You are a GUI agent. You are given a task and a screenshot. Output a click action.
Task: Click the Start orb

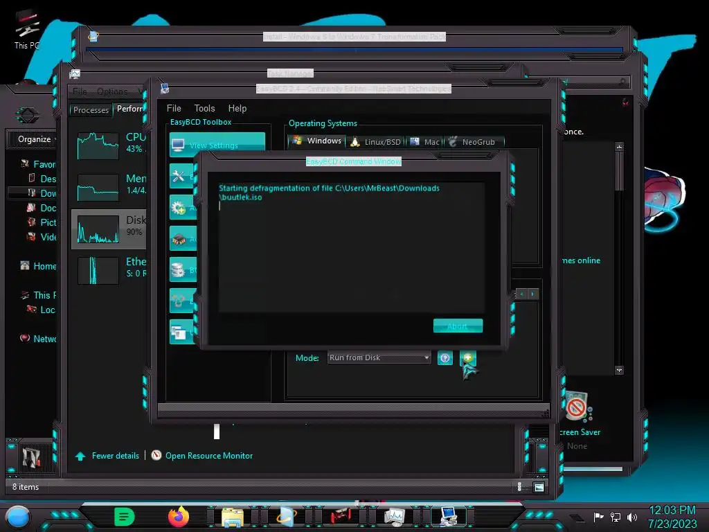18,517
